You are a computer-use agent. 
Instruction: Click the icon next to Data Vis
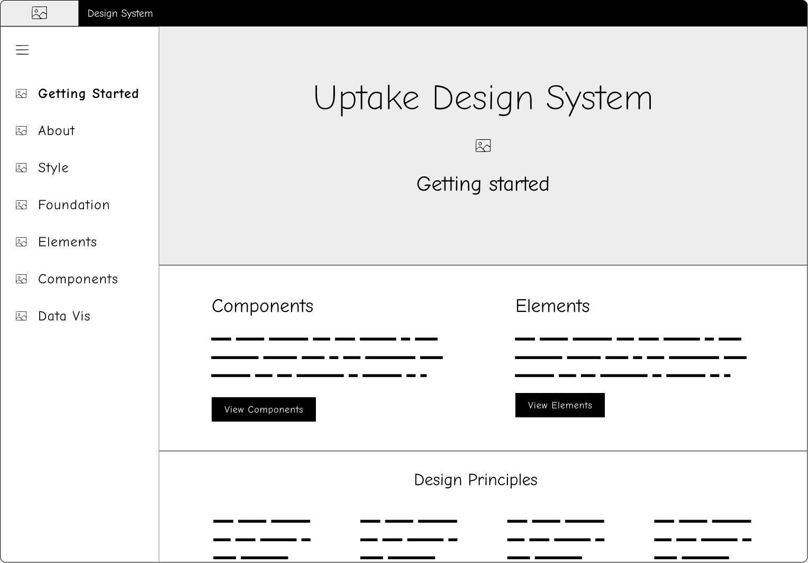click(x=21, y=316)
